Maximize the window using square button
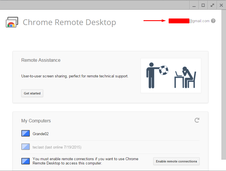The image size is (226, 171). (x=203, y=5)
